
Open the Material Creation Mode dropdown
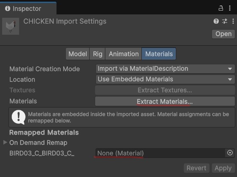click(x=165, y=69)
